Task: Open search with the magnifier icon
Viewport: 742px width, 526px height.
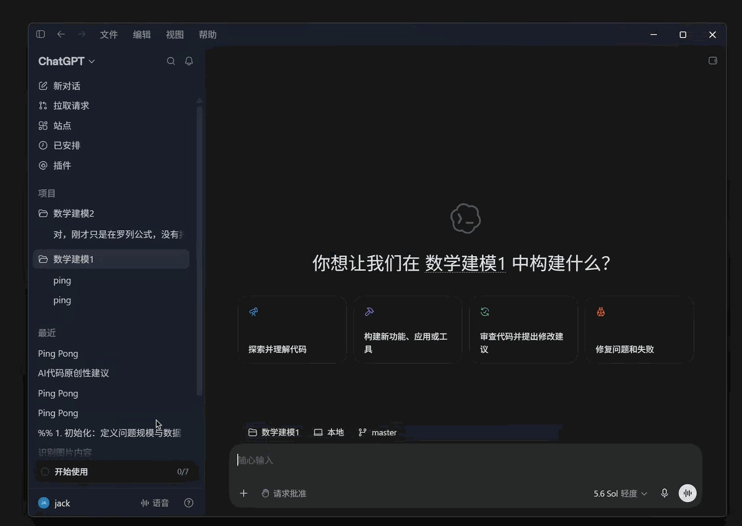Action: tap(171, 61)
